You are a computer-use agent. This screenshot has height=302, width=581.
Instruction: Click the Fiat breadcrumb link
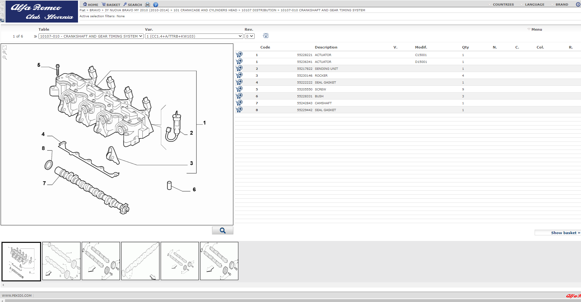click(x=82, y=10)
